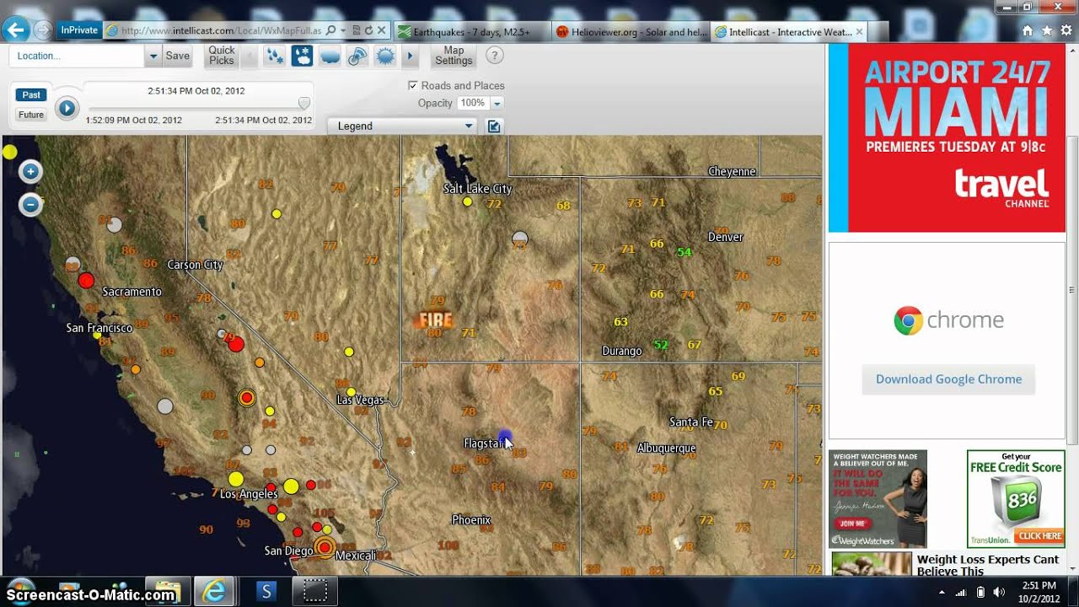Select the Future time mode
This screenshot has height=607, width=1079.
[31, 115]
